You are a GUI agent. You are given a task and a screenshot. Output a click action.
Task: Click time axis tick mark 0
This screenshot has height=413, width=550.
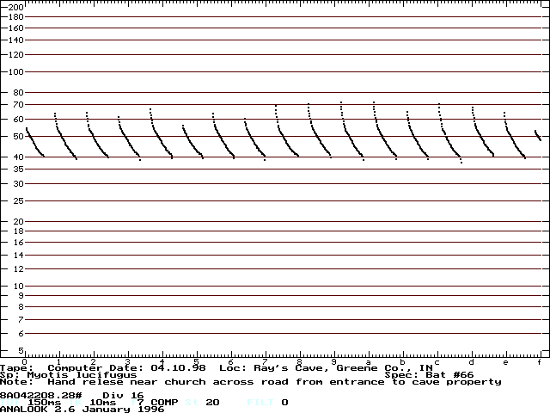tap(25, 361)
